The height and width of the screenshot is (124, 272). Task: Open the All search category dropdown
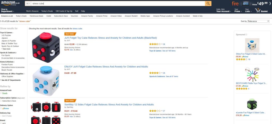coord(28,3)
